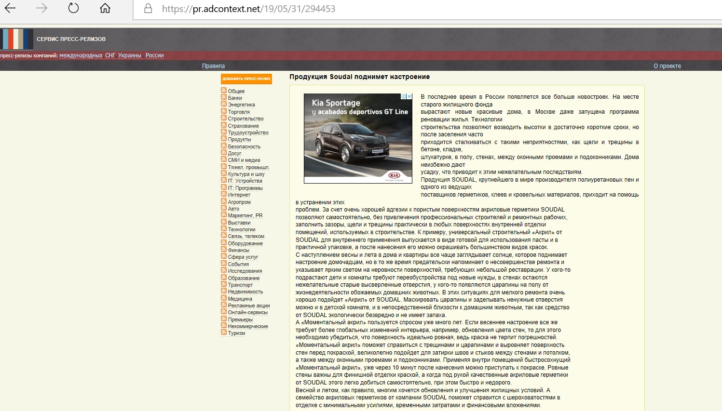The width and height of the screenshot is (722, 411).
Task: Open the Премьеры category
Action: (240, 320)
